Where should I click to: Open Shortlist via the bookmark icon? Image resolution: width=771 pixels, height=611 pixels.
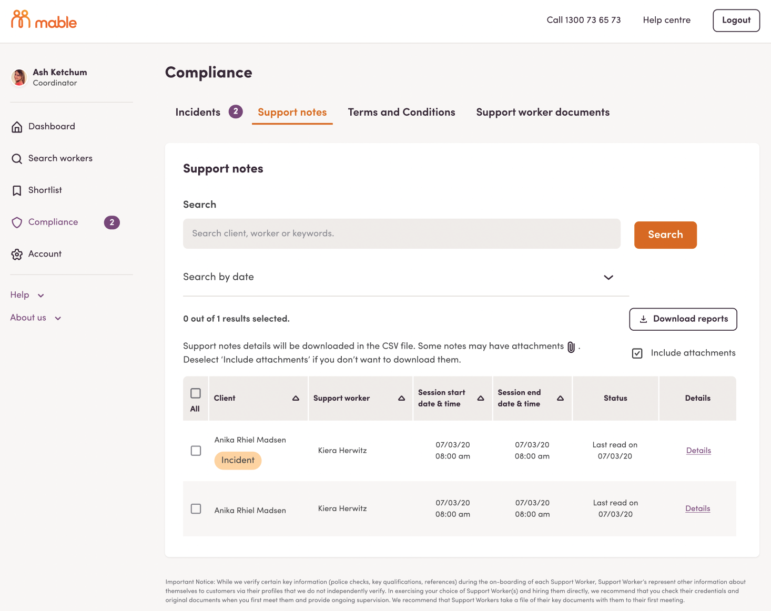[x=16, y=190]
